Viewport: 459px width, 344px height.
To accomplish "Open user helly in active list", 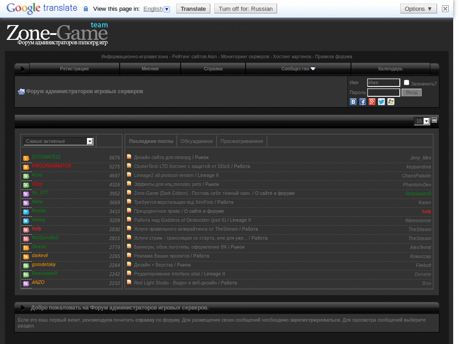I will (x=37, y=229).
